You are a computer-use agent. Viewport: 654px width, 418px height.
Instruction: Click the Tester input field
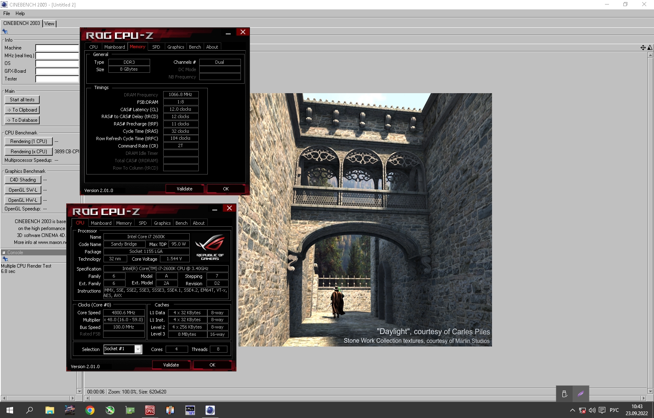click(57, 79)
